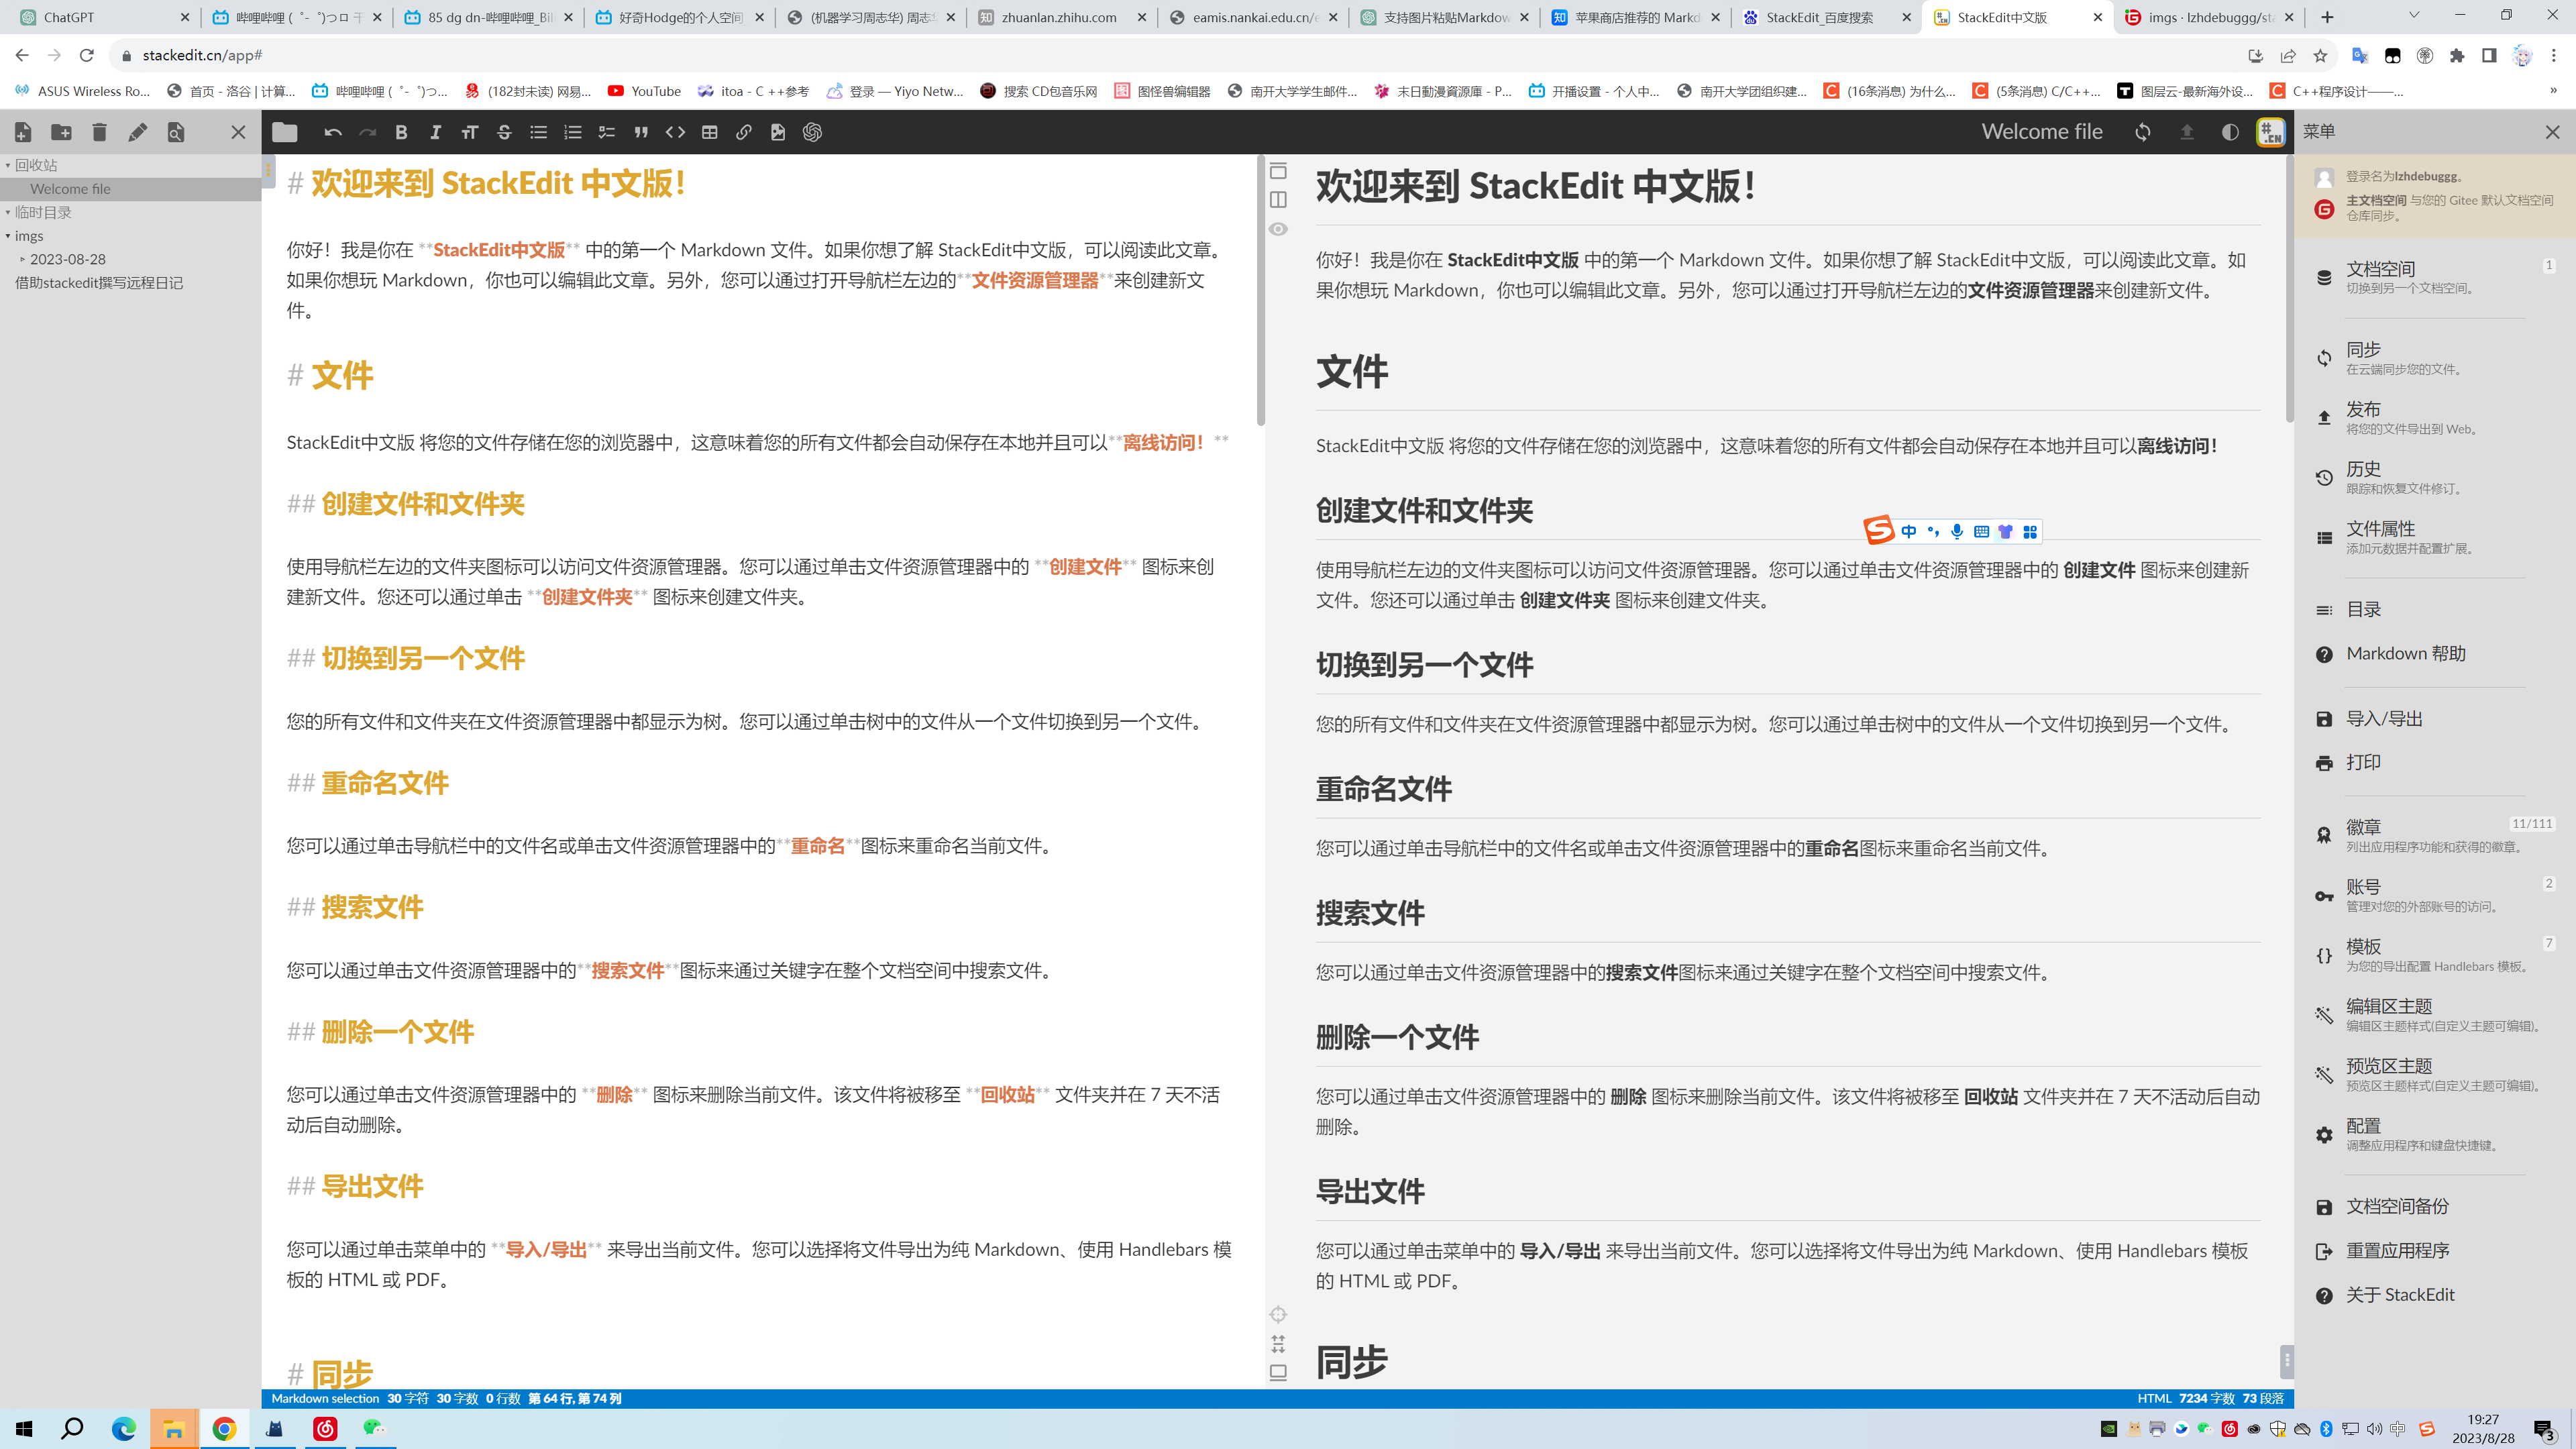Click the new file icon in explorer
The image size is (2576, 1449).
(x=23, y=132)
